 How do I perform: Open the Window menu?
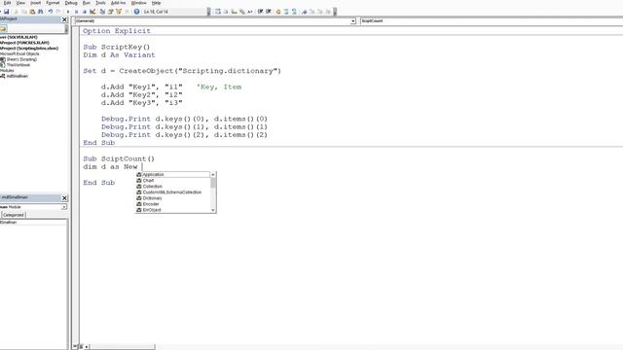pyautogui.click(x=138, y=3)
